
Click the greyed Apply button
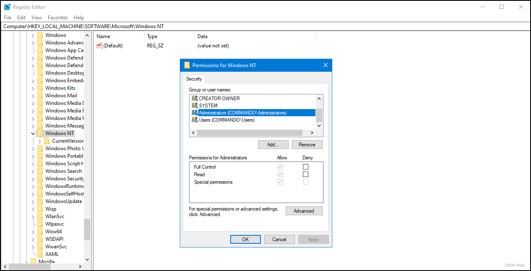(x=313, y=239)
